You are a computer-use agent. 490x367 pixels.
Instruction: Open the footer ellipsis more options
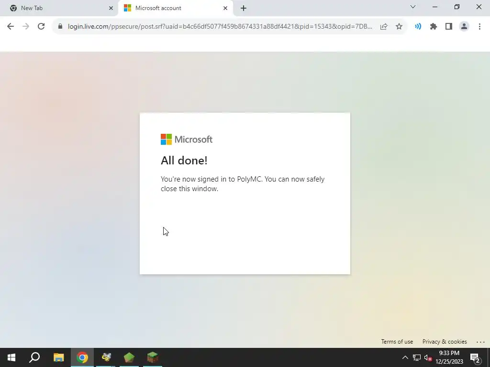click(480, 342)
